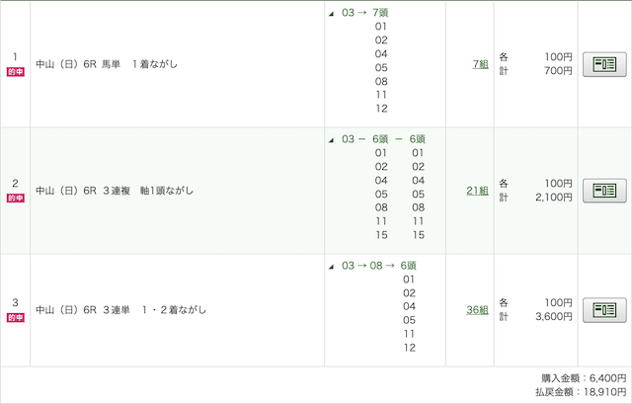
Task: Select the 中山（日）6R 馬単 1着ながし entry
Action: 107,64
